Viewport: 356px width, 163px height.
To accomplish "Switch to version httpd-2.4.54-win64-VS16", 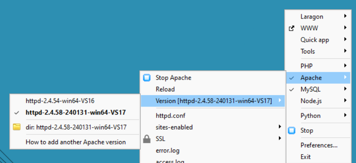I will (75, 101).
